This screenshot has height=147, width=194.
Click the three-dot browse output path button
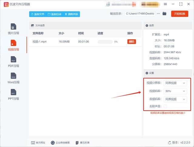point(158,14)
